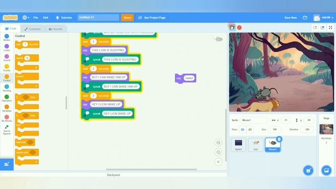The width and height of the screenshot is (336, 189).
Task: Select the Motion block category
Action: [7, 37]
